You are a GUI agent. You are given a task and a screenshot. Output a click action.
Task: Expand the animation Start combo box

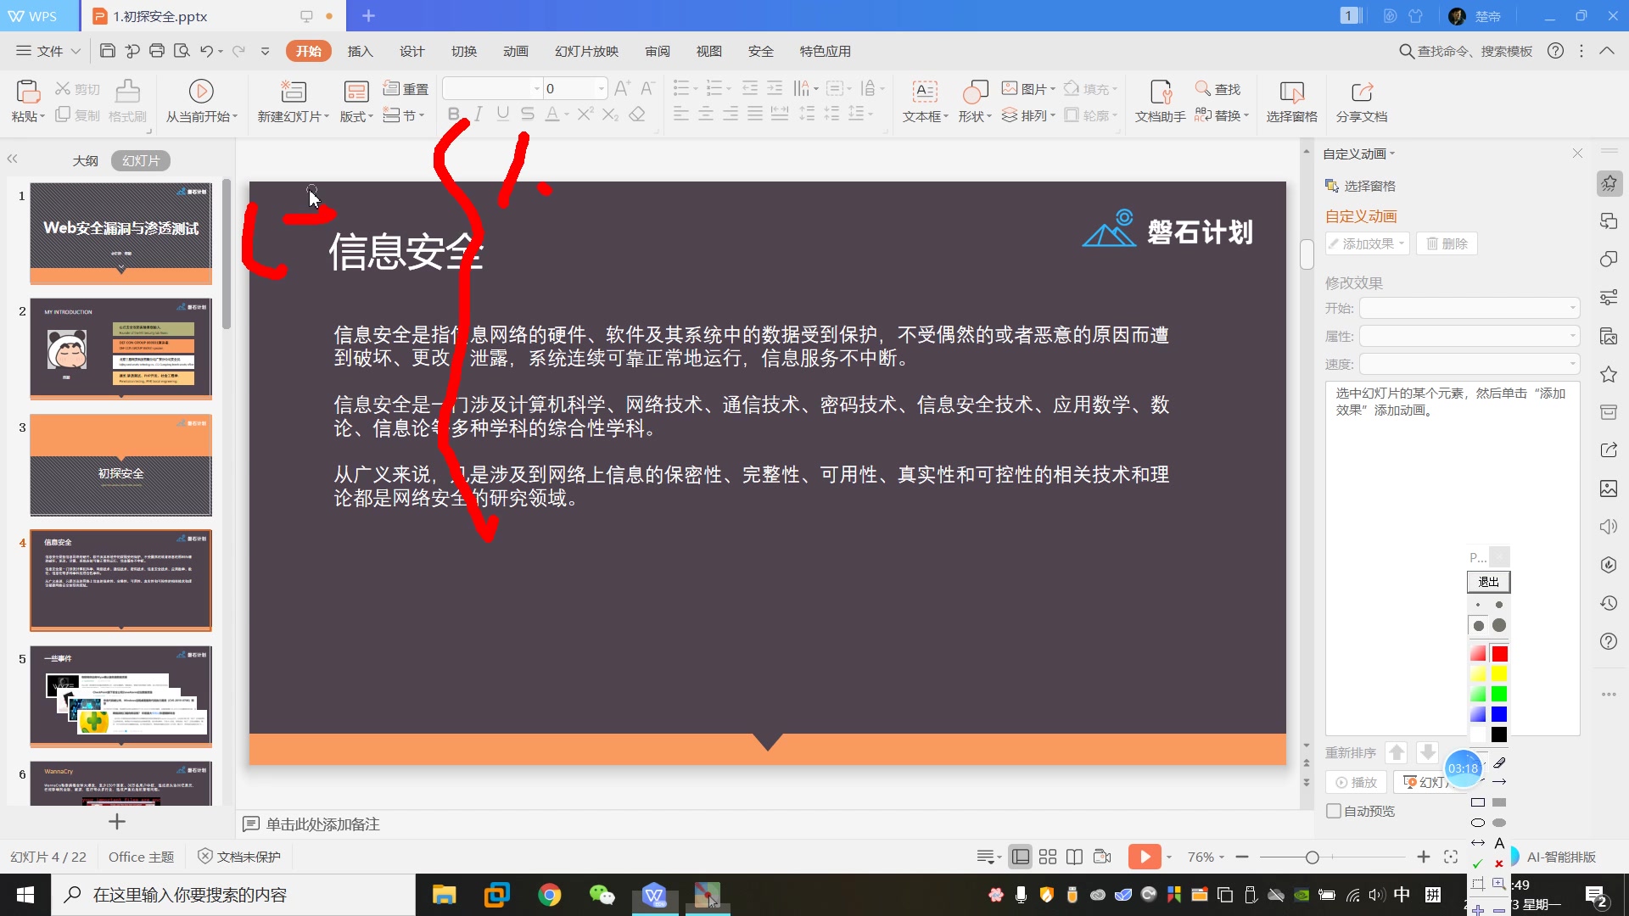(x=1572, y=308)
